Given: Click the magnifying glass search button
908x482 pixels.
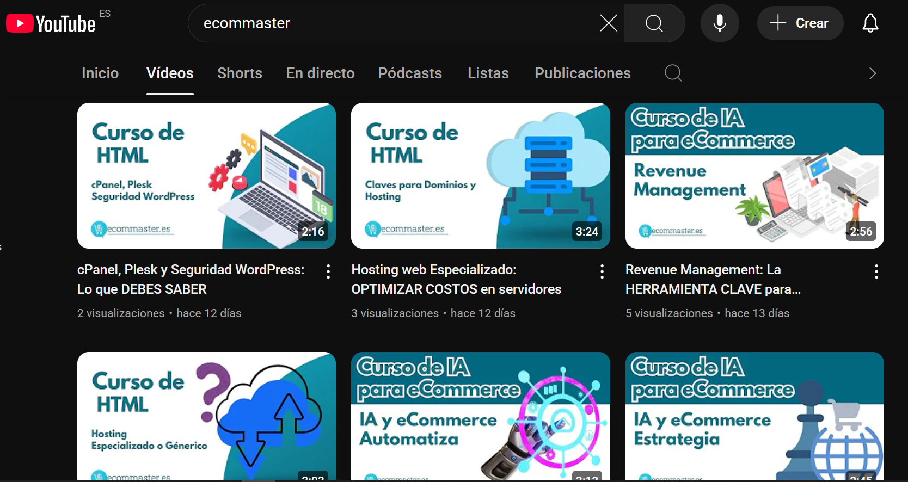Looking at the screenshot, I should click(x=654, y=23).
